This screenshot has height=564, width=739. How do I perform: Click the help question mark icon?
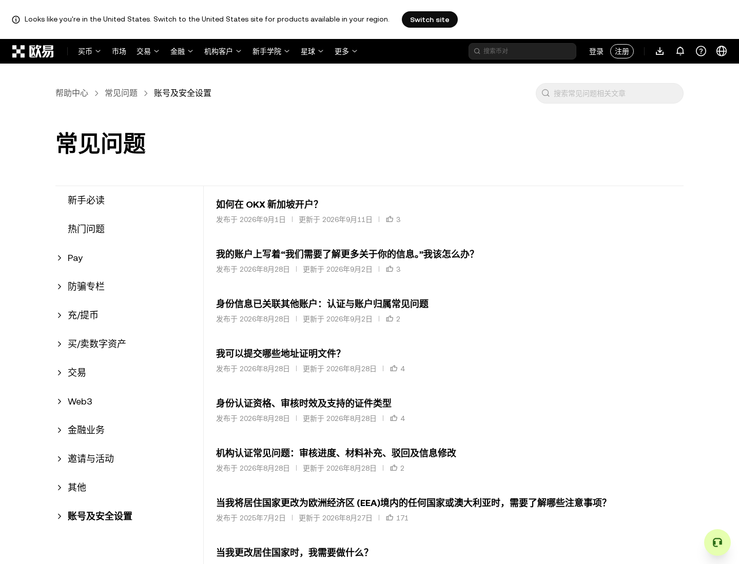point(701,51)
